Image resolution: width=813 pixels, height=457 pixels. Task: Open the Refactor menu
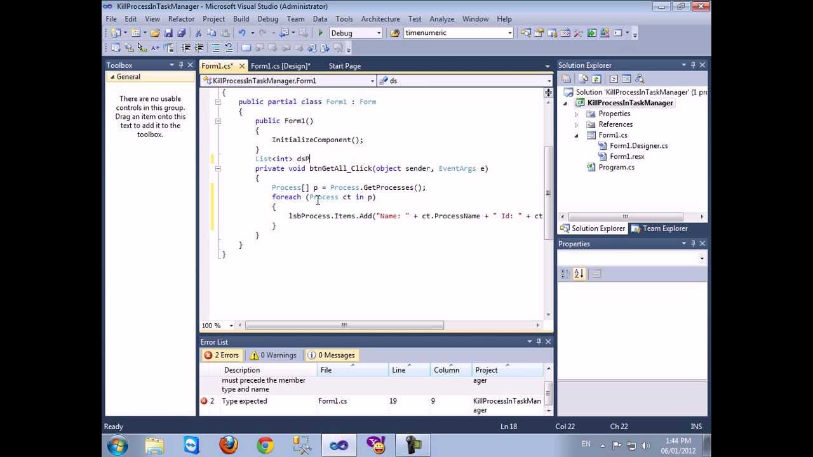181,19
